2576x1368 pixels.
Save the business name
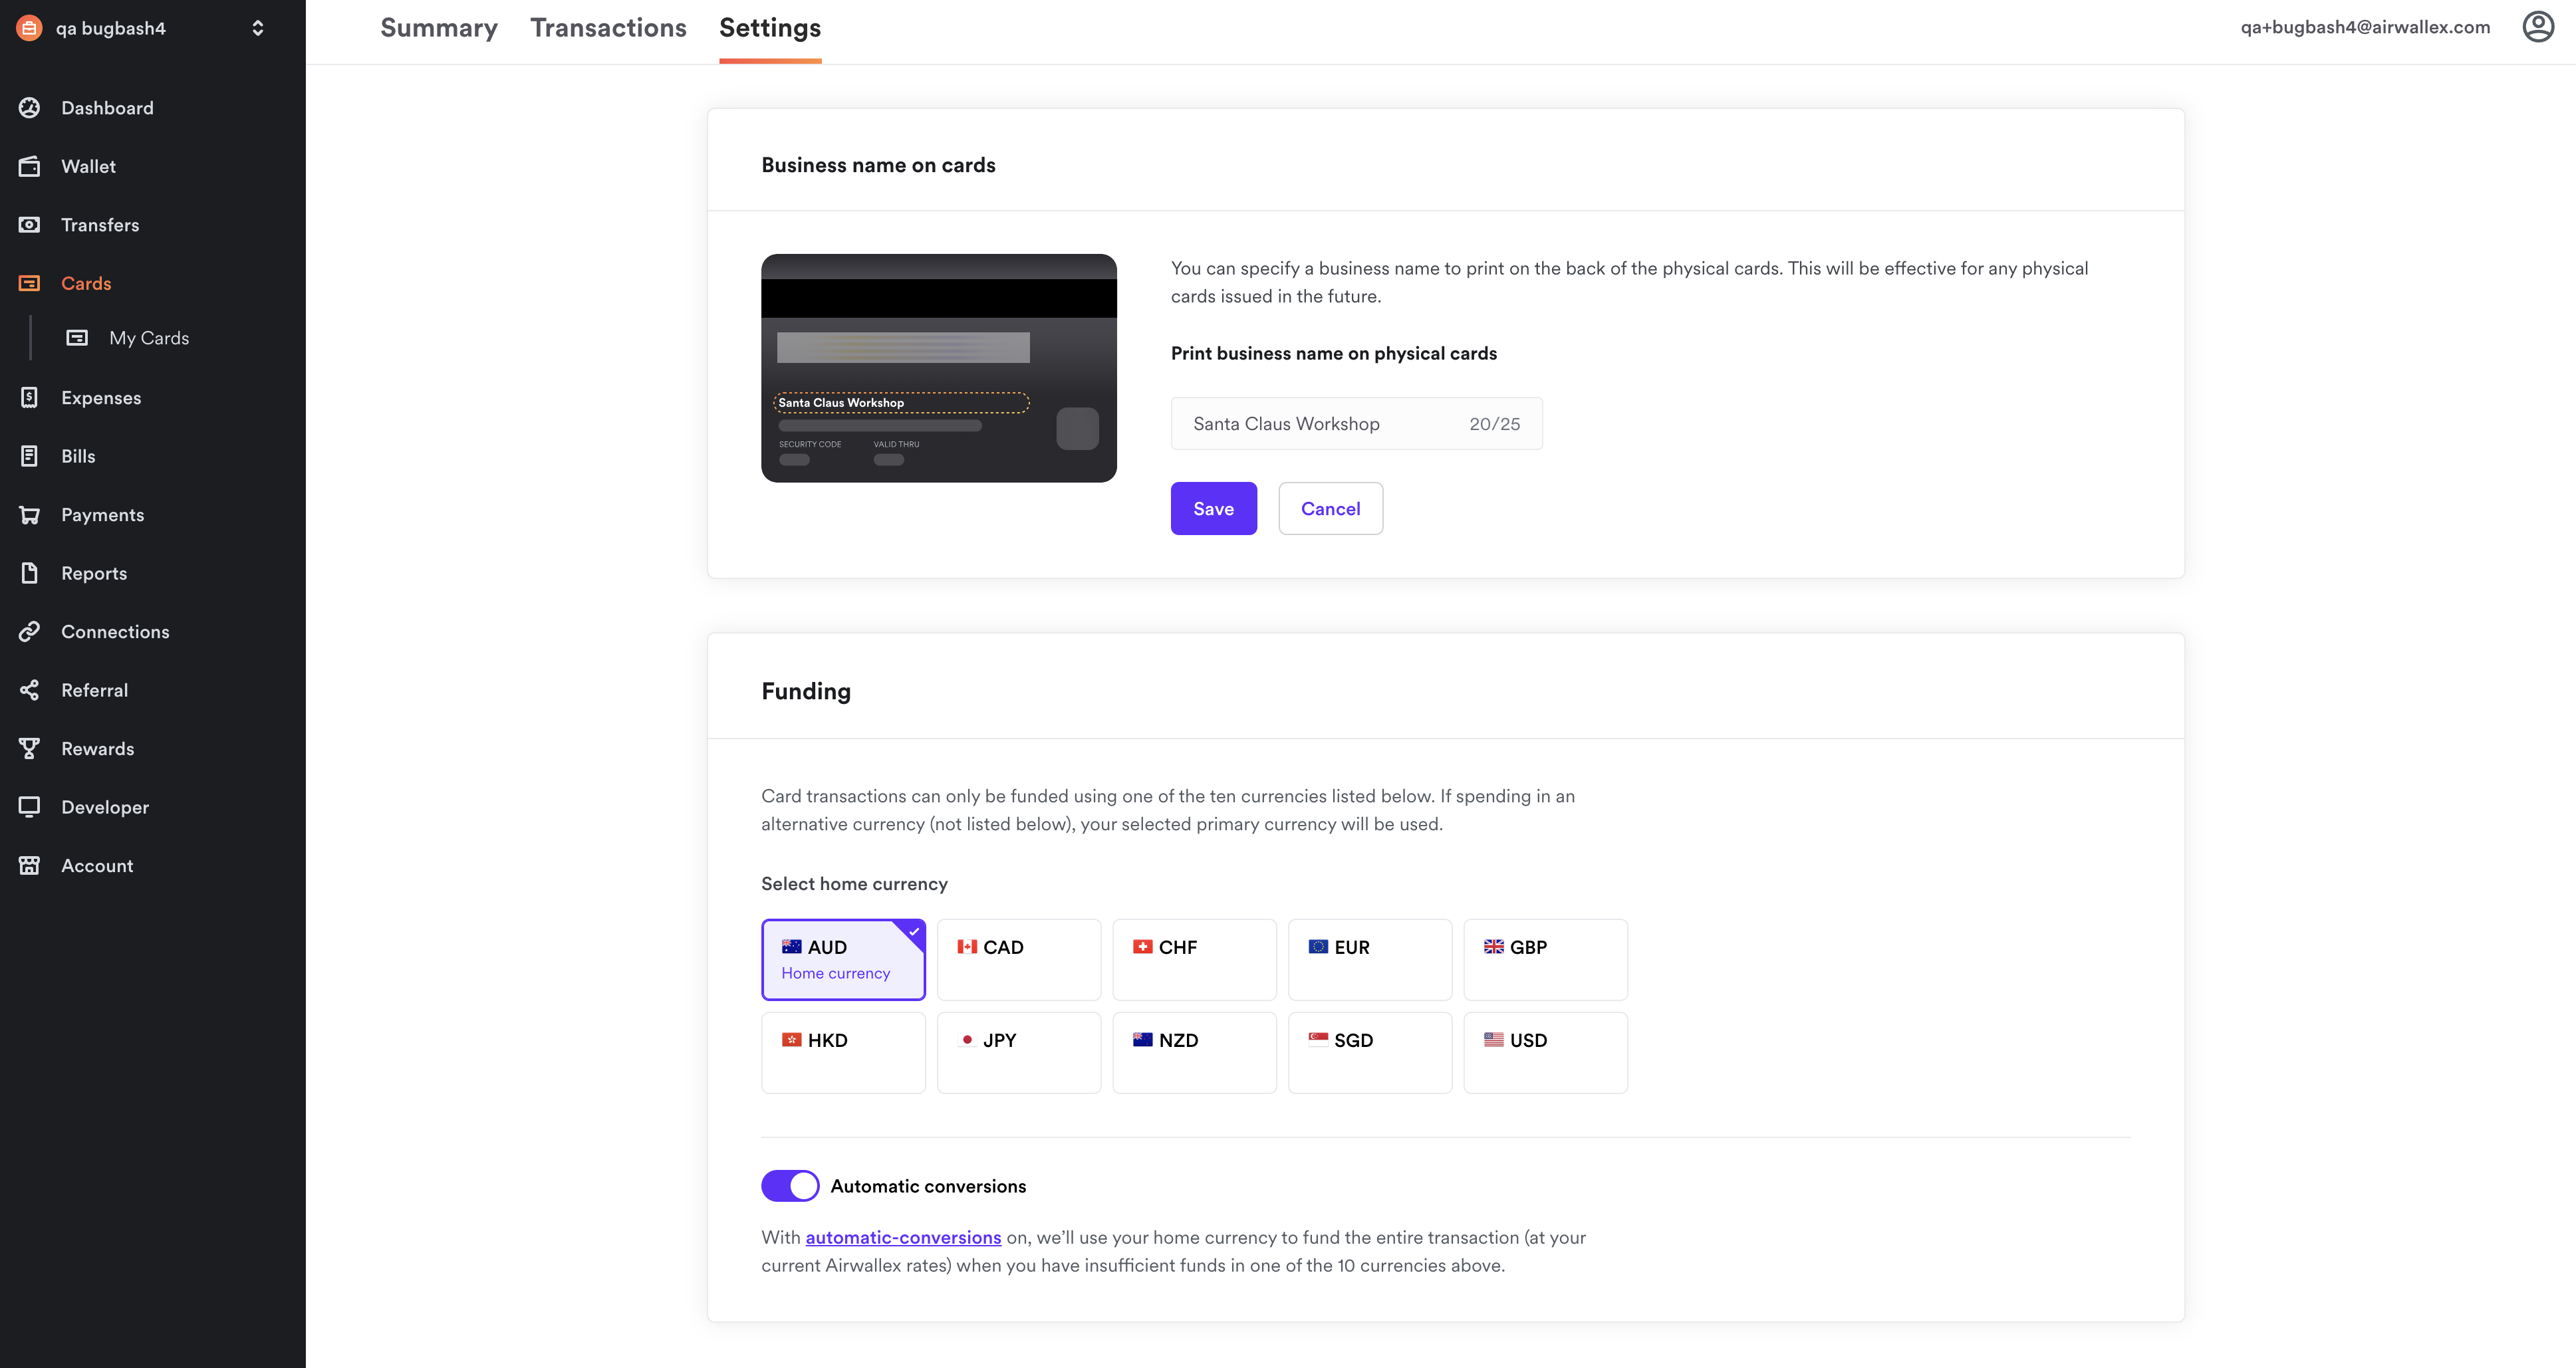(1213, 509)
